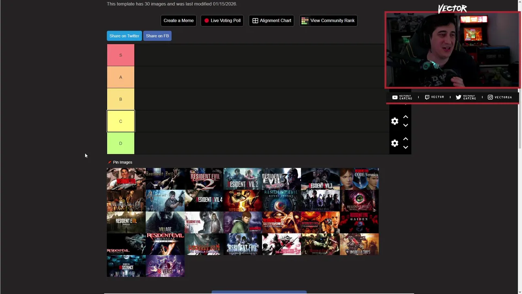Select the yellow C tier label

pos(121,121)
